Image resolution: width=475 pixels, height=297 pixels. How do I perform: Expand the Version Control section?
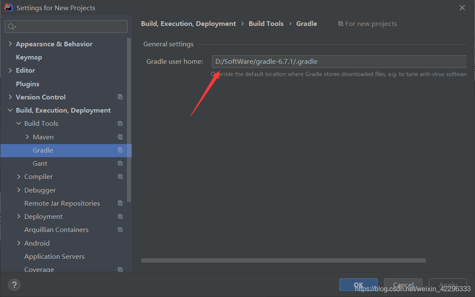click(x=10, y=97)
